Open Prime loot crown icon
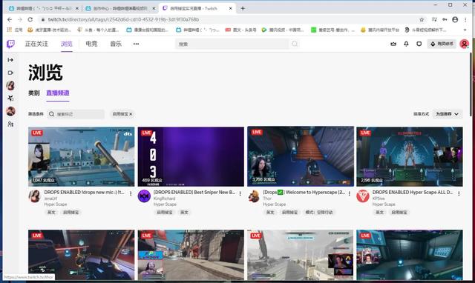This screenshot has width=475, height=283. point(393,44)
